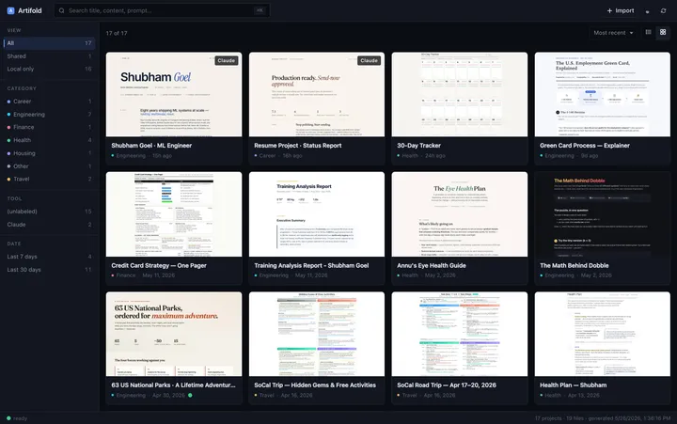Click 'The Math Behind Dobble' title text
The width and height of the screenshot is (677, 424).
tap(575, 265)
